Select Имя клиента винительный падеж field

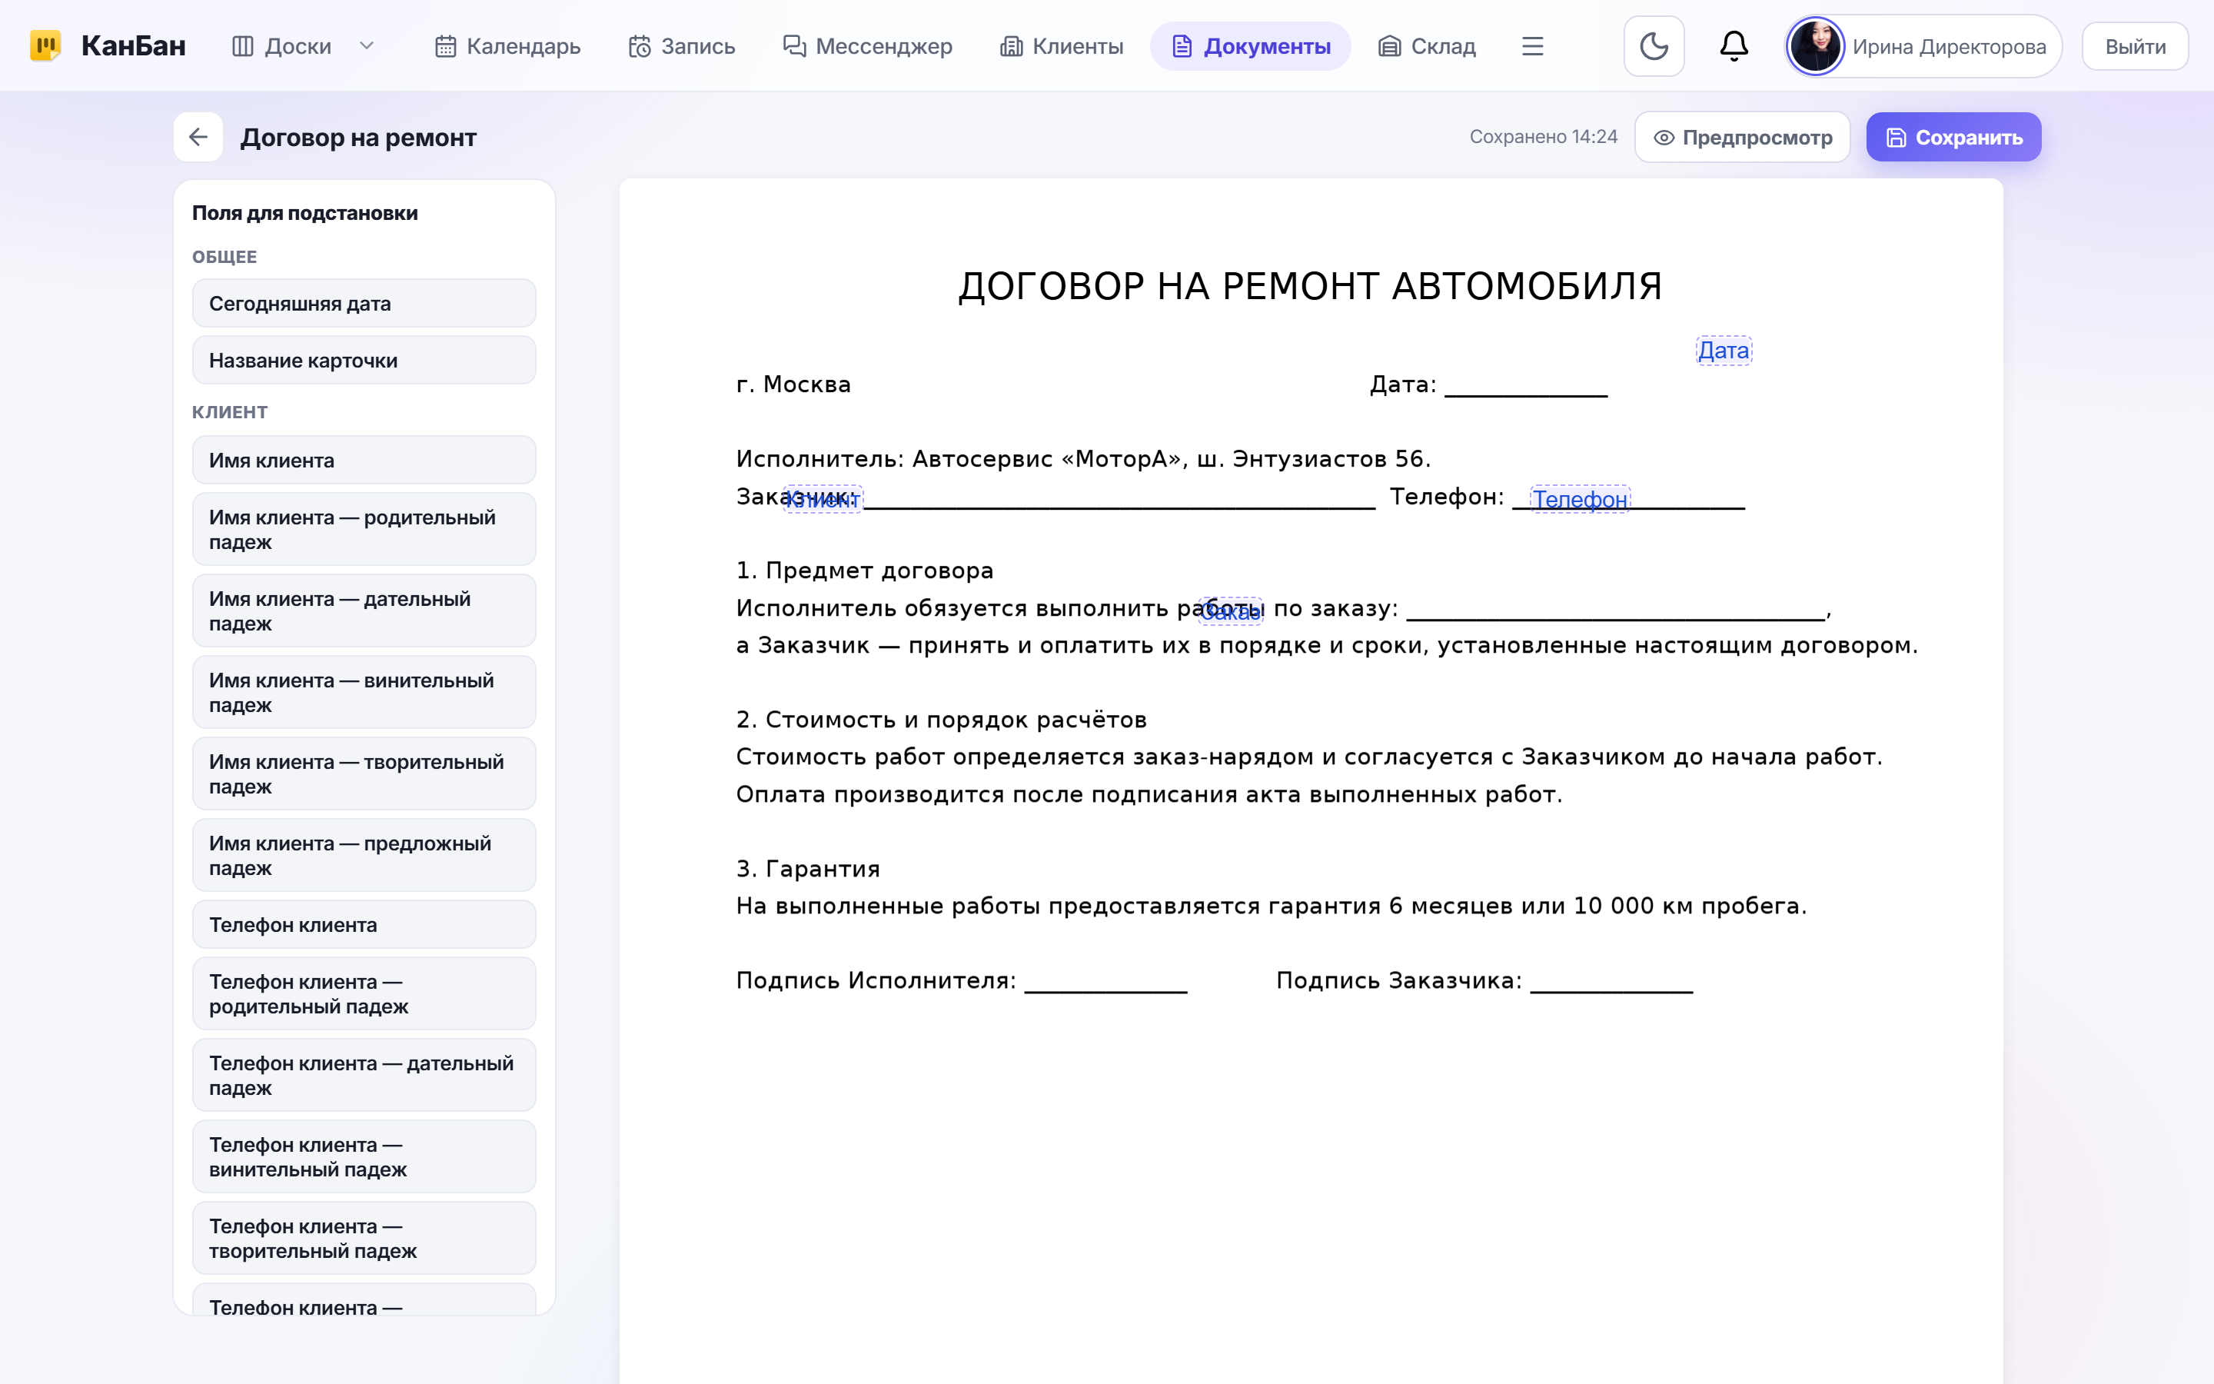point(364,692)
